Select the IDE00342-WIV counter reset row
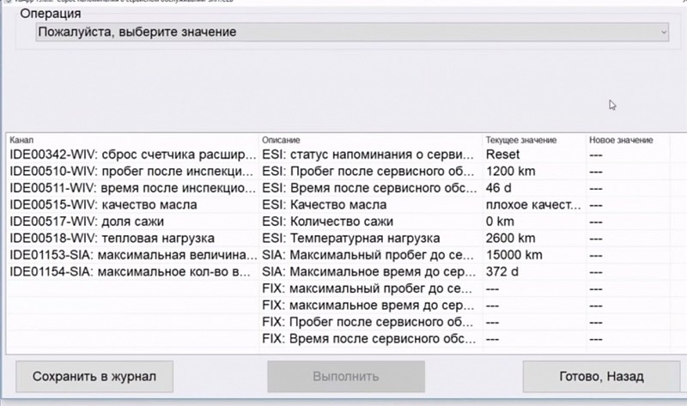The height and width of the screenshot is (406, 687). click(133, 155)
